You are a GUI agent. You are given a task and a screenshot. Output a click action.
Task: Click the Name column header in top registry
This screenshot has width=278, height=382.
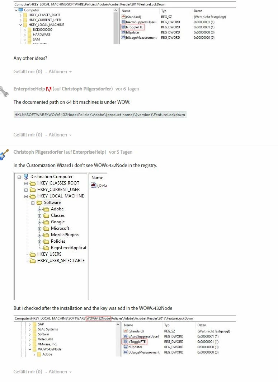coord(126,11)
